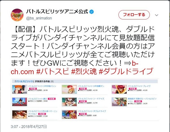Open the ブレイヴ series thumbnail
170x132 pixels.
119,89
